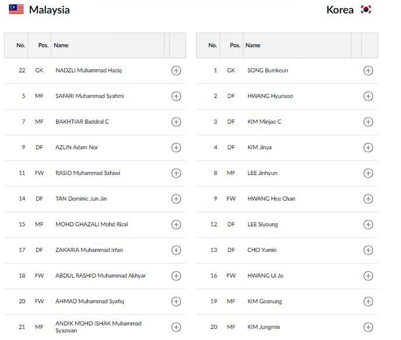Click plus icon for KIM Minjae
401x340 pixels.
tap(368, 122)
